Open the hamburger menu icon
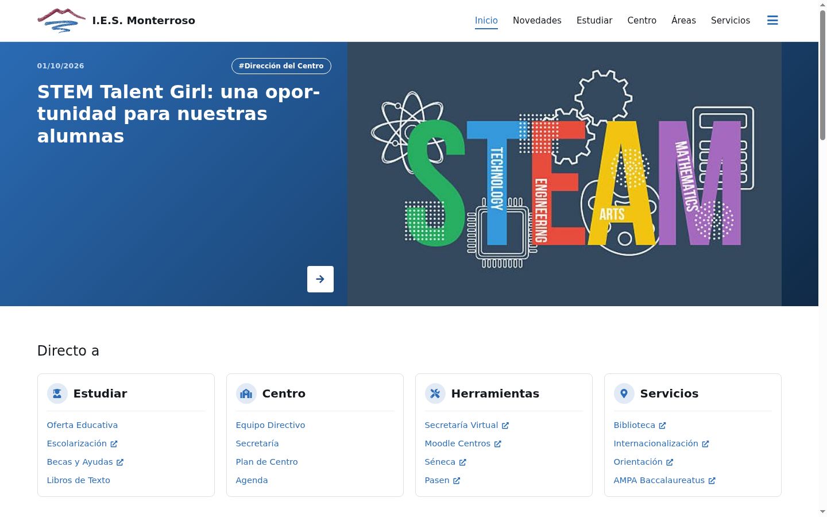 (x=772, y=20)
